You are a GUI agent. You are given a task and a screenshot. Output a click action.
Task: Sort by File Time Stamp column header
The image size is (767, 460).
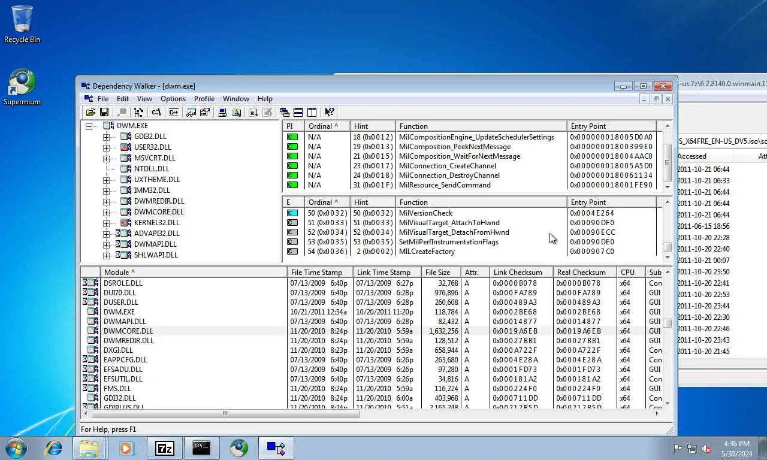319,273
